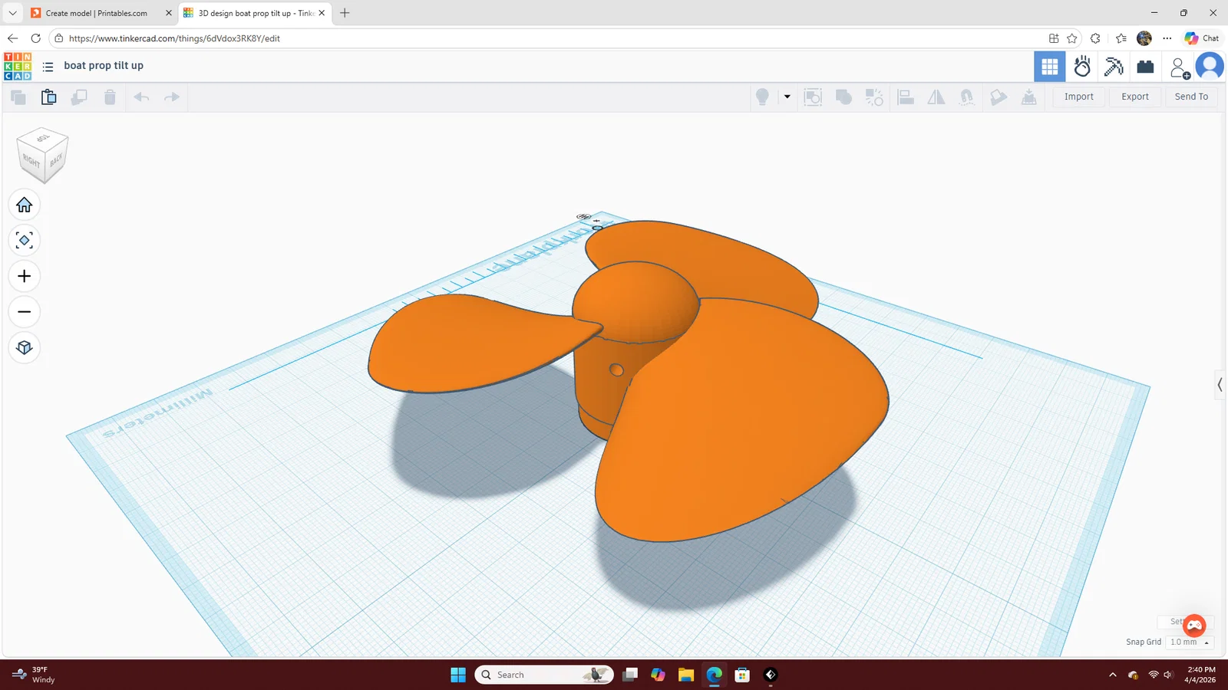Open Tinkercad home via the logo
1228x690 pixels.
click(x=18, y=66)
